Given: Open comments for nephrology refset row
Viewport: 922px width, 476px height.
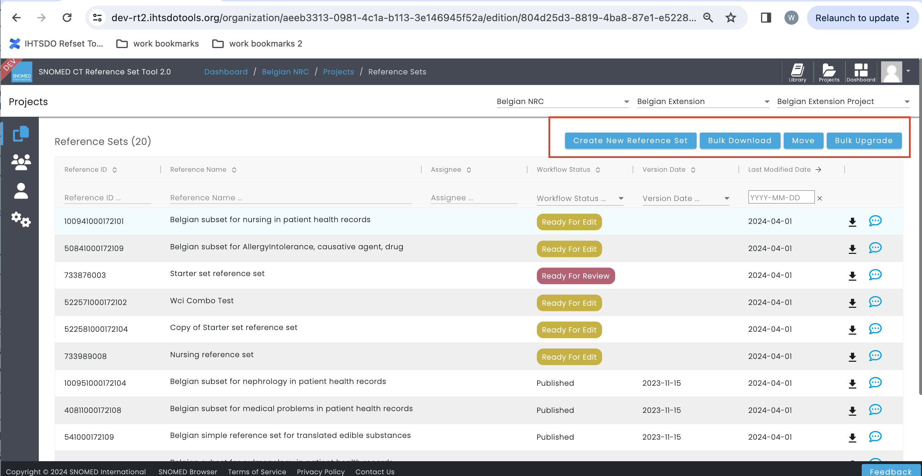Looking at the screenshot, I should click(875, 383).
